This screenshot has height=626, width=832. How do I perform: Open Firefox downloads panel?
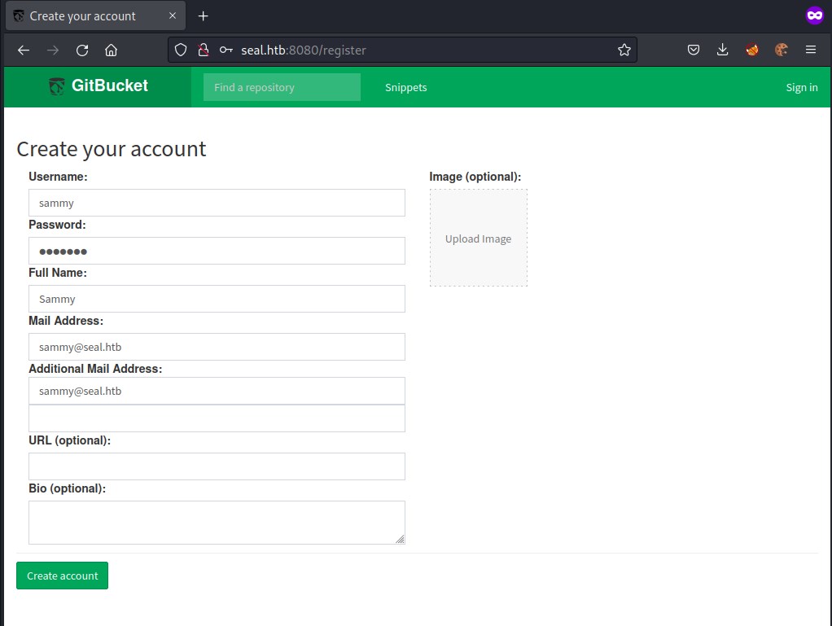[722, 50]
